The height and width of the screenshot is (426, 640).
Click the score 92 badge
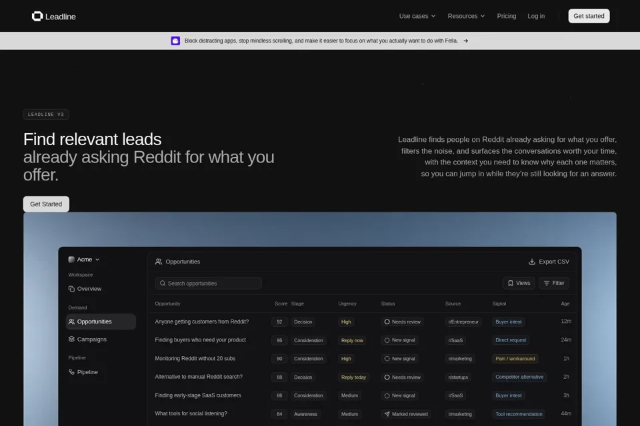pos(279,322)
